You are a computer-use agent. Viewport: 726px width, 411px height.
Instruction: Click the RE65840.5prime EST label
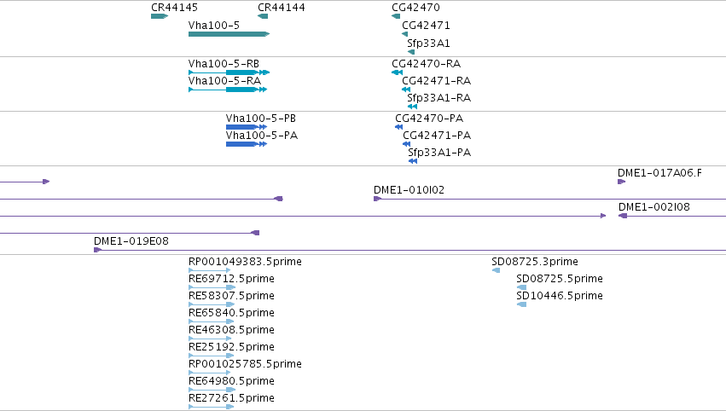click(231, 313)
